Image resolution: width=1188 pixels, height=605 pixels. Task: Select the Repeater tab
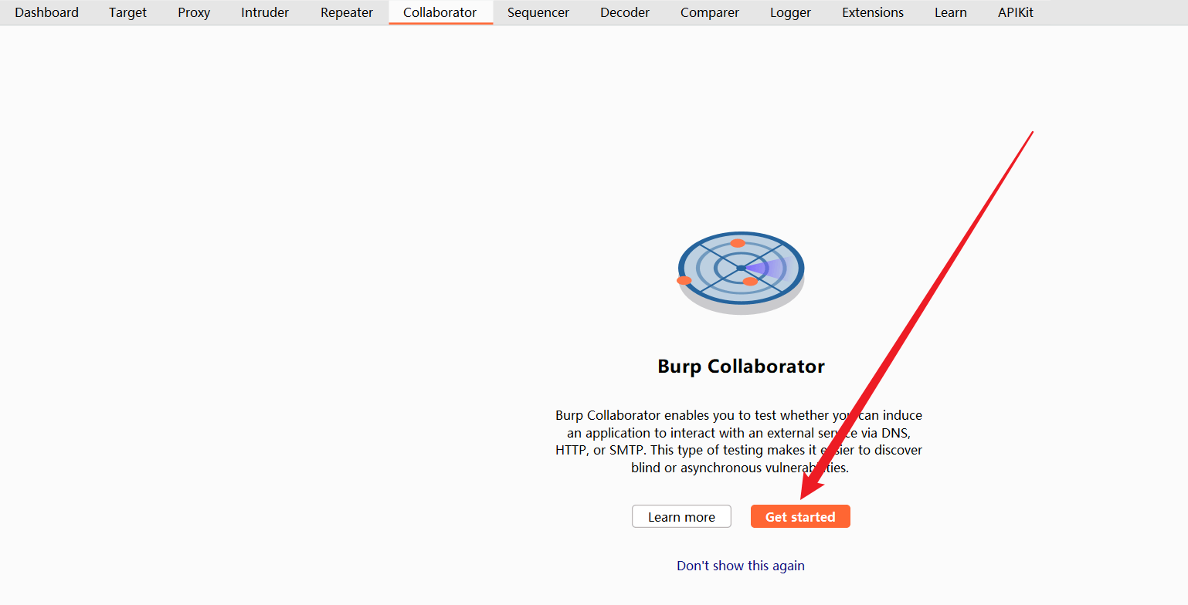click(x=347, y=12)
